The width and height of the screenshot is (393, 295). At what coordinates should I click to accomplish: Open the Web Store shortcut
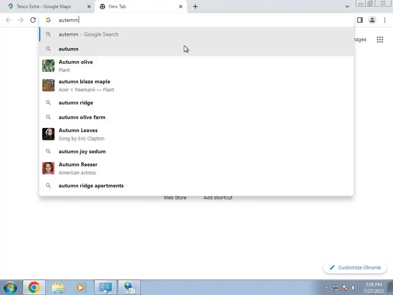point(175,198)
